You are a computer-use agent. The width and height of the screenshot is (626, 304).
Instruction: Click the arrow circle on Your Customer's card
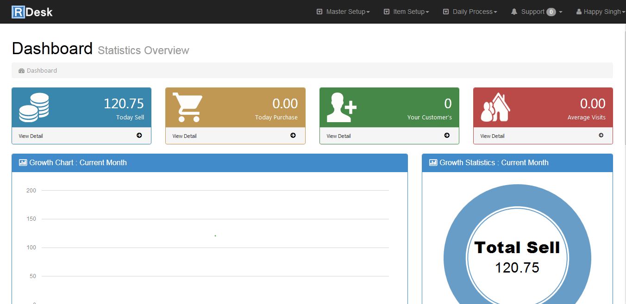click(447, 136)
